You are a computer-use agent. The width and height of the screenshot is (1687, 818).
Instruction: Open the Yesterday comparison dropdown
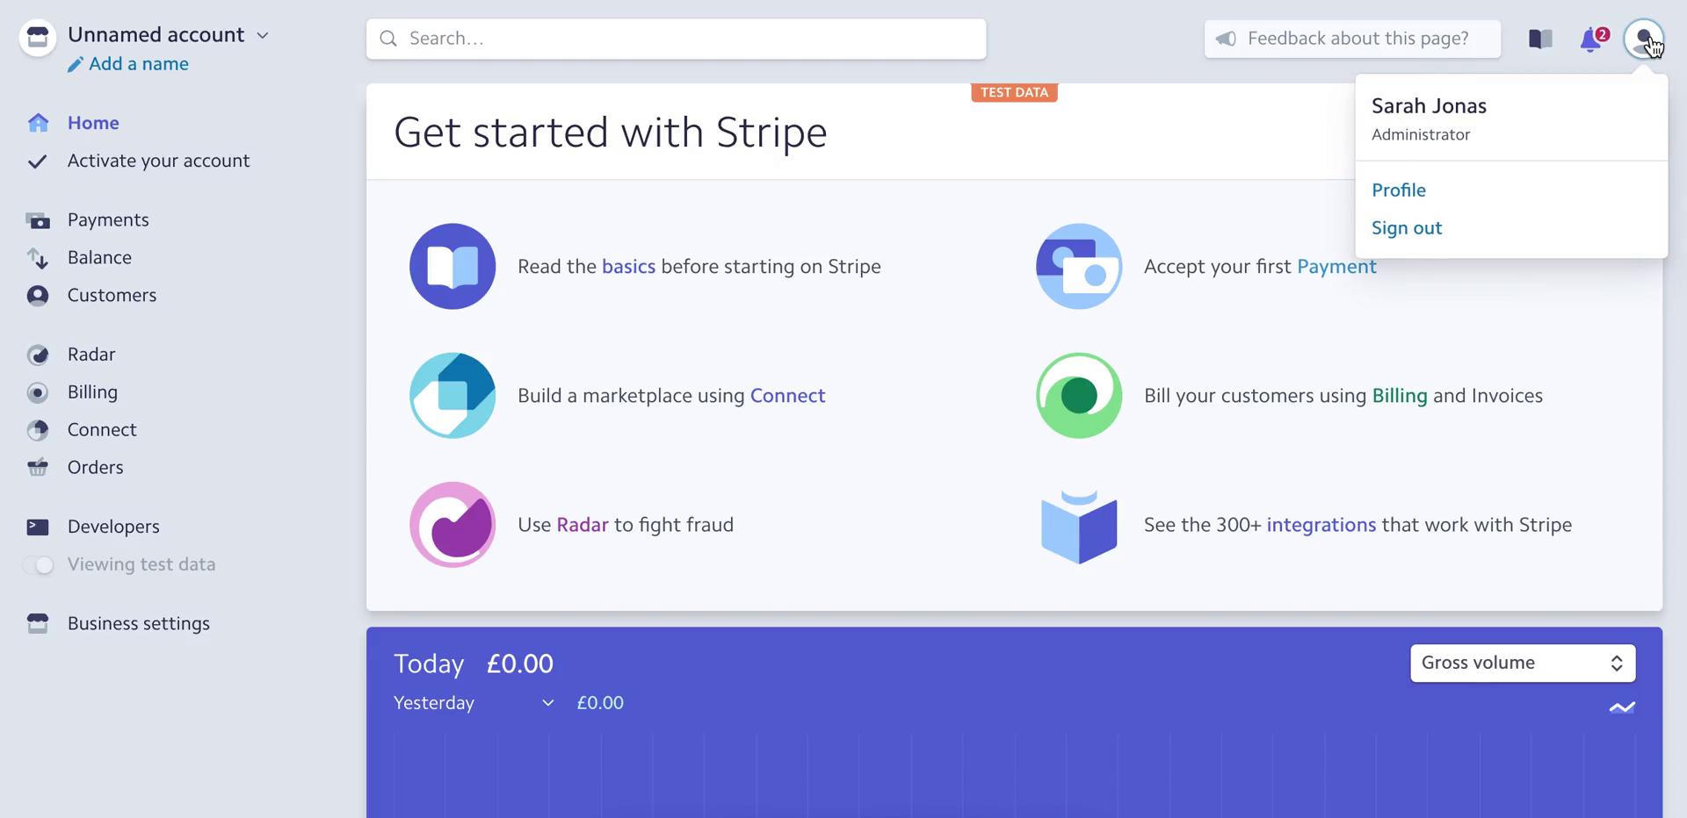[x=474, y=703]
